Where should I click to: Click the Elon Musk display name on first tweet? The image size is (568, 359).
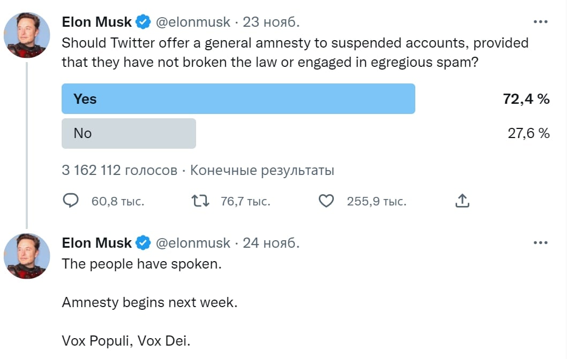tap(96, 22)
